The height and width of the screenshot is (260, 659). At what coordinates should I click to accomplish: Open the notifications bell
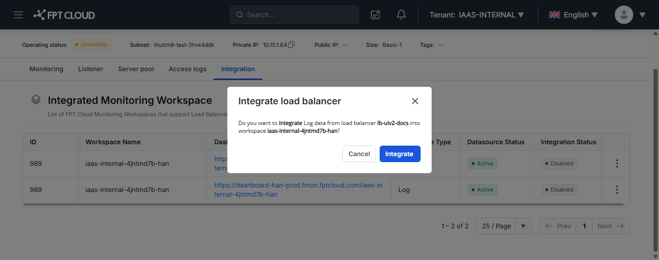coord(401,15)
